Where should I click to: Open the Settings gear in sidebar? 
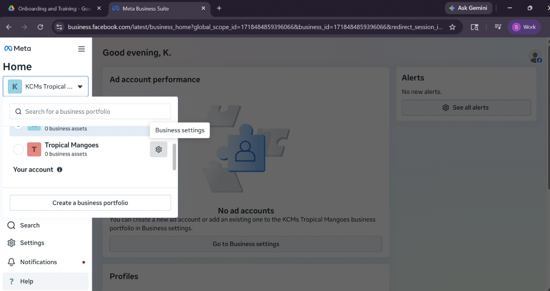(11, 243)
